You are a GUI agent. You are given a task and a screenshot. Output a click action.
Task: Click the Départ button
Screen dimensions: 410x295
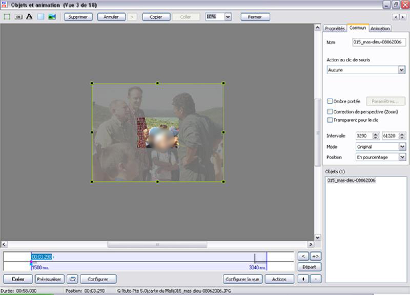tap(310, 267)
